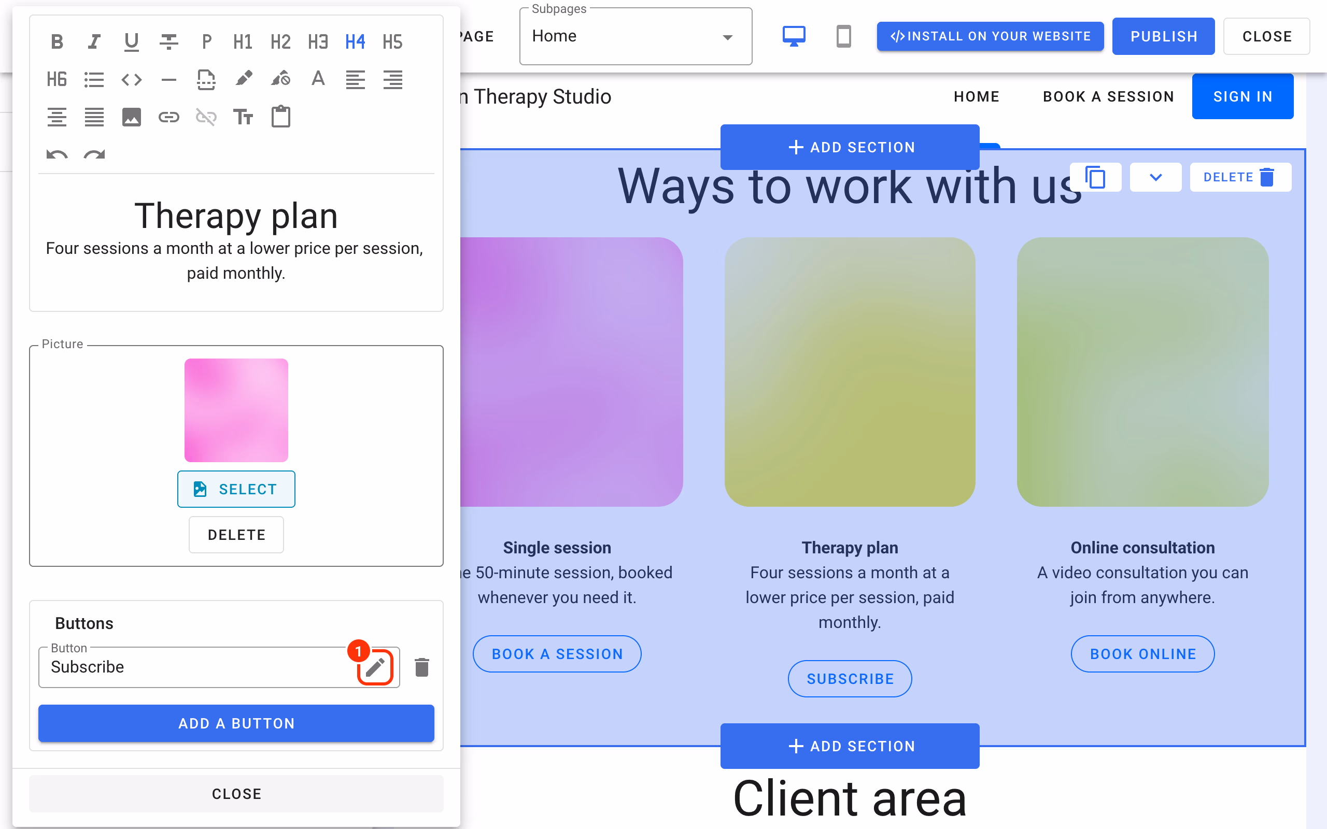Apply H1 heading style
Screen dimensions: 1327x829
click(x=243, y=41)
